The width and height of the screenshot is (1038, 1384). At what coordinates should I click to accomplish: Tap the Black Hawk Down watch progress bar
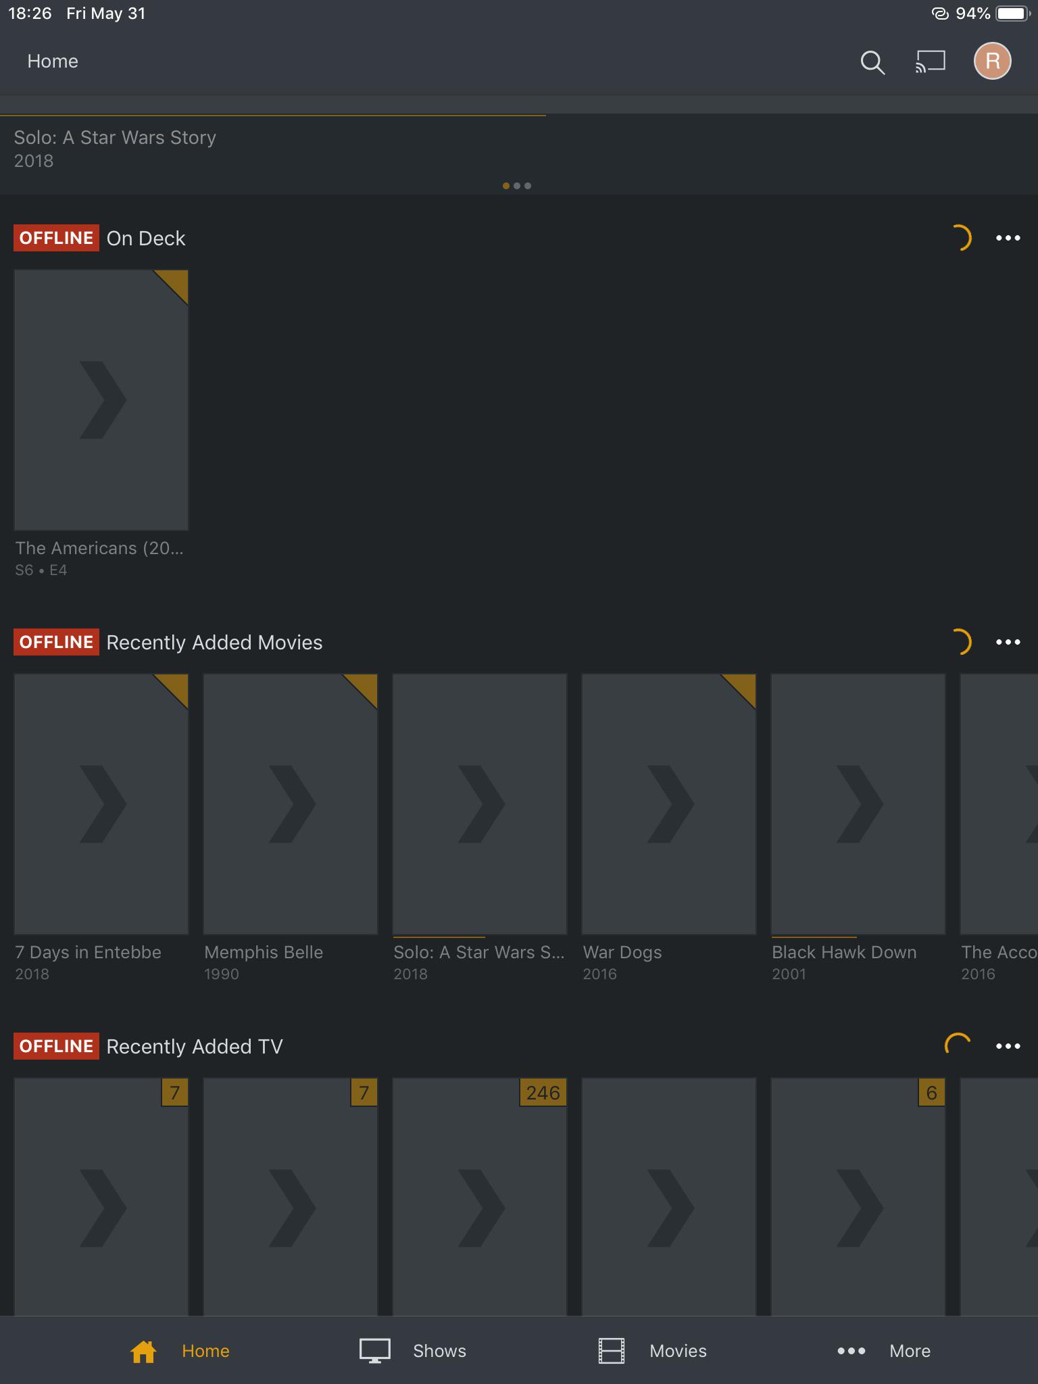tap(814, 937)
